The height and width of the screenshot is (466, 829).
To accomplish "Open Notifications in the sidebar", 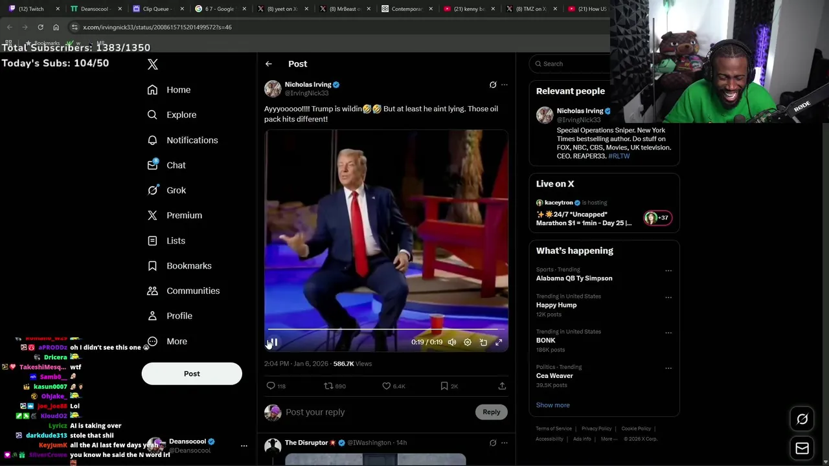I will click(183, 140).
